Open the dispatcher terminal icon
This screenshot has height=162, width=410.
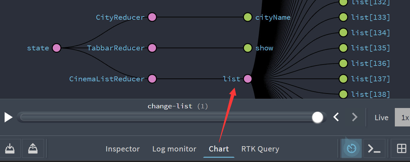point(374,148)
